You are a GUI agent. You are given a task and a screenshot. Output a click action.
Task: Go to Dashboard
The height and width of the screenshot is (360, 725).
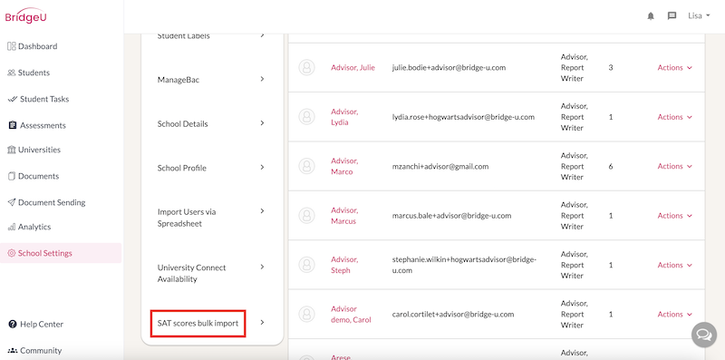tap(37, 46)
